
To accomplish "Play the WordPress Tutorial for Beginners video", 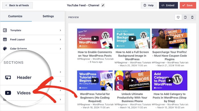I will pyautogui.click(x=95, y=81).
